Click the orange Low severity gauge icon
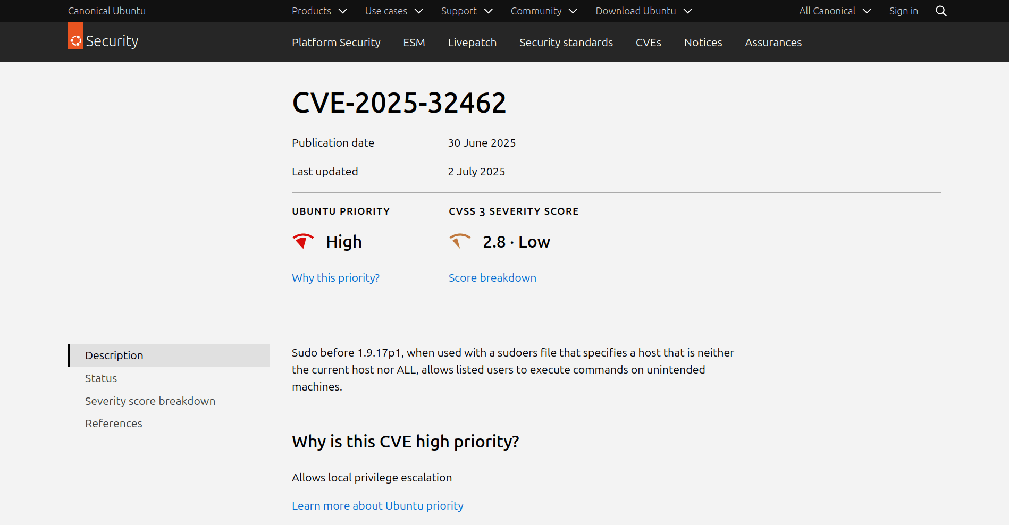This screenshot has height=525, width=1009. pyautogui.click(x=459, y=241)
